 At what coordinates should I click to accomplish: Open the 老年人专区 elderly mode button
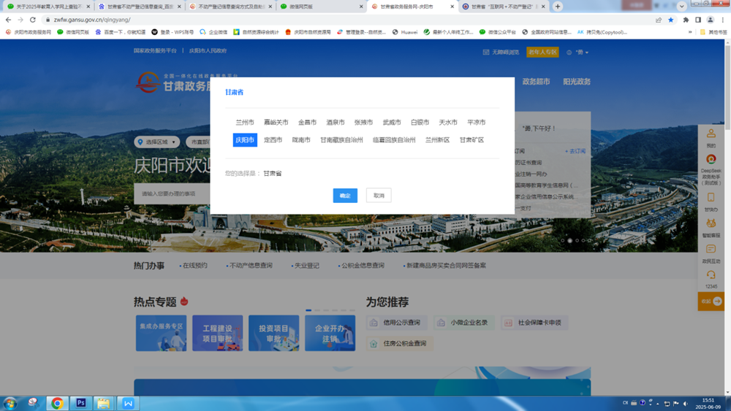coord(542,52)
